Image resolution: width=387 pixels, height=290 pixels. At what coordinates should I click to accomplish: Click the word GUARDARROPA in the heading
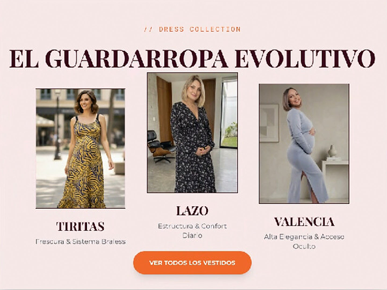tap(136, 58)
